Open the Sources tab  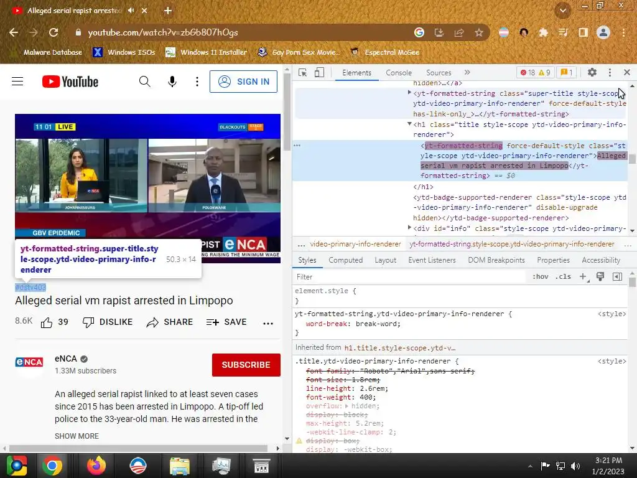point(439,73)
